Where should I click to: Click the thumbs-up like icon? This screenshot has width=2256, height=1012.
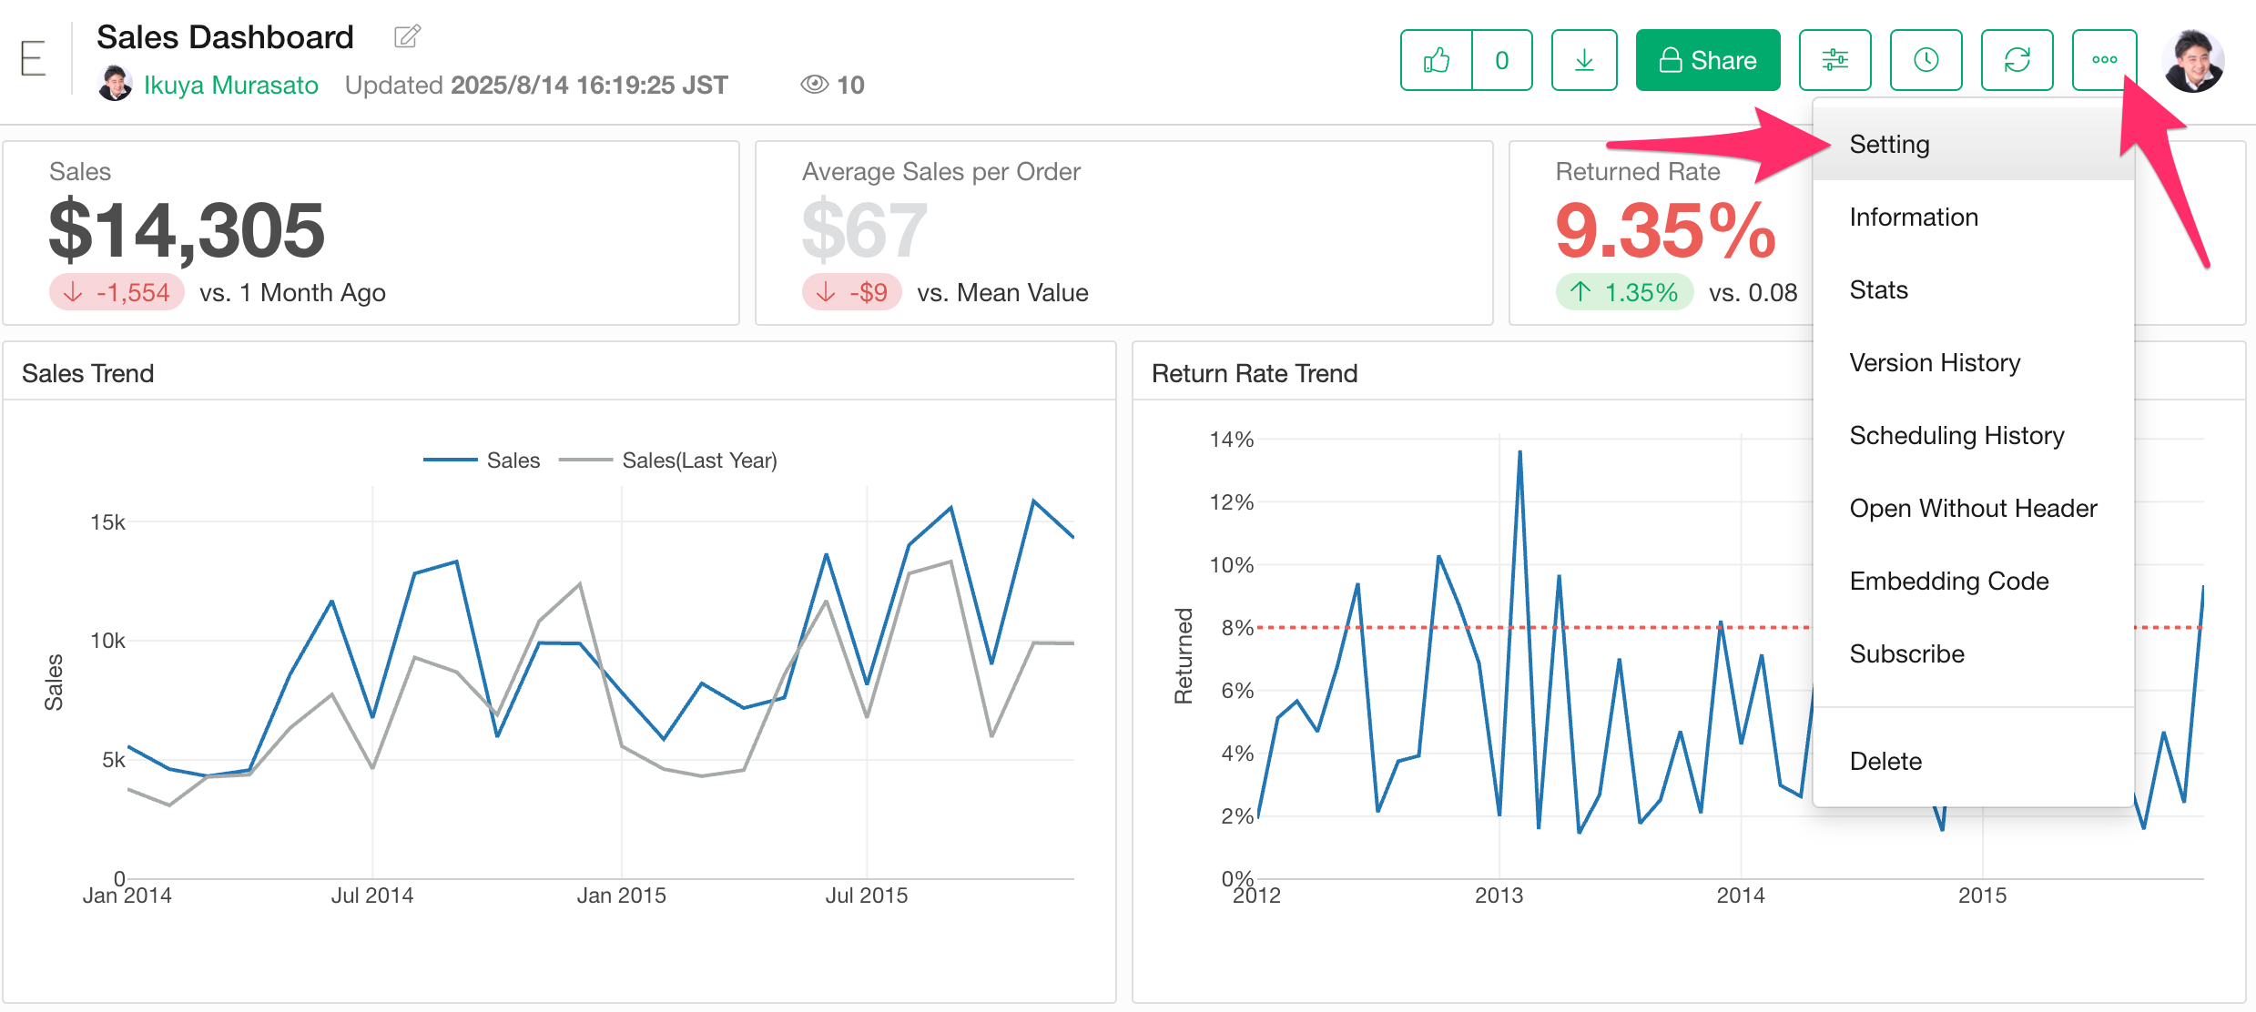(1436, 60)
